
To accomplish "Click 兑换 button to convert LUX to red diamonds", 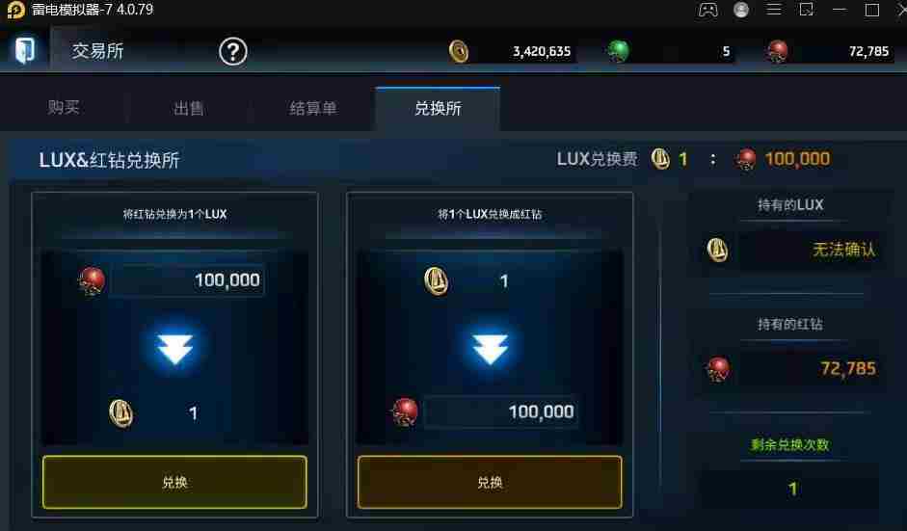I will (x=490, y=483).
